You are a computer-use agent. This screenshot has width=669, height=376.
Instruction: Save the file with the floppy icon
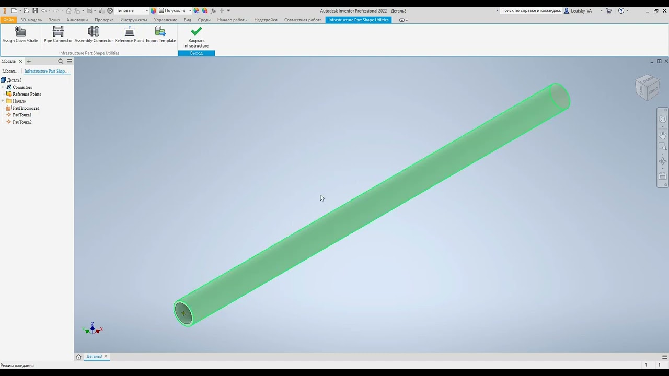(35, 10)
